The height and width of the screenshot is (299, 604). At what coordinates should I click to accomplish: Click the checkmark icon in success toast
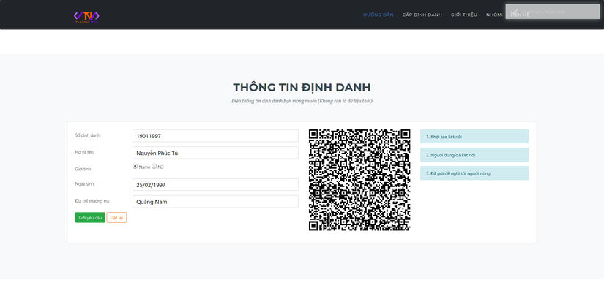515,12
